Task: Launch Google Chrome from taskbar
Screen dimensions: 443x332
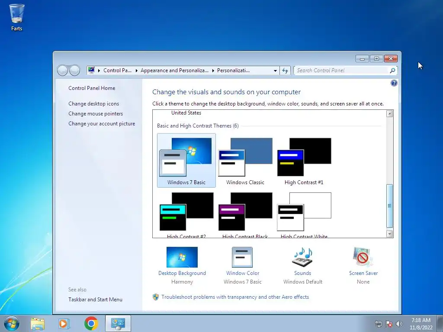Action: tap(91, 323)
